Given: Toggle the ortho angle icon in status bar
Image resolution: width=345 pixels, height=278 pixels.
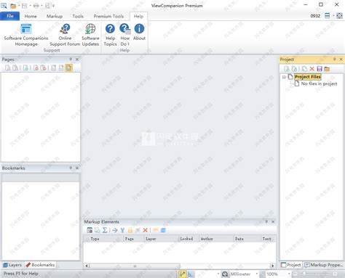Looking at the screenshot, I should (191, 274).
